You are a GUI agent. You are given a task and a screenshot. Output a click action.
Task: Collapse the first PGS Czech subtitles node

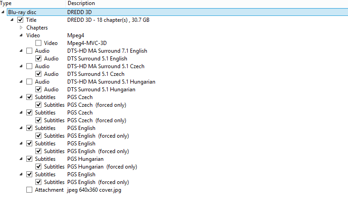click(21, 97)
